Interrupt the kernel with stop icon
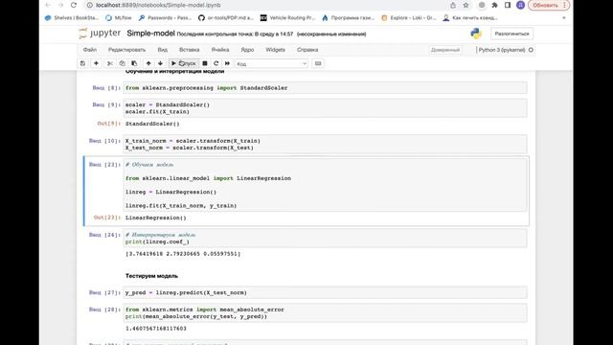The height and width of the screenshot is (345, 613). click(x=204, y=63)
